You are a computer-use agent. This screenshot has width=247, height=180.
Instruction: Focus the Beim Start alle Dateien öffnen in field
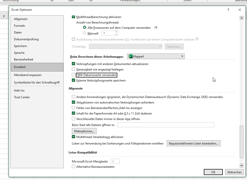[166, 125]
